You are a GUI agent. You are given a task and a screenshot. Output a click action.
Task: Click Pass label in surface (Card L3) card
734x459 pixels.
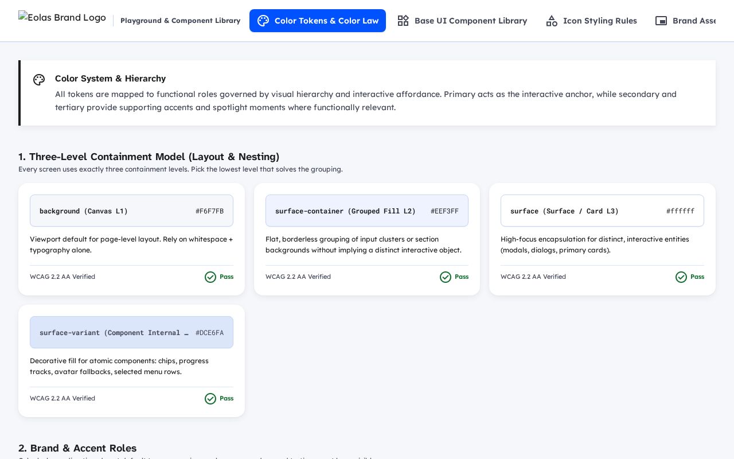click(x=697, y=277)
